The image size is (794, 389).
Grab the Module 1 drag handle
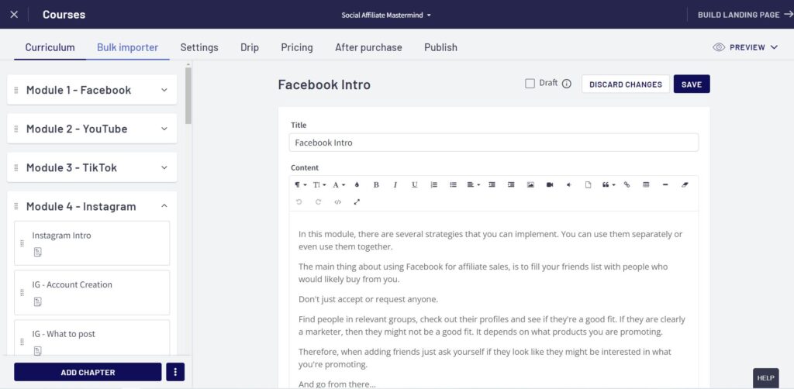click(x=16, y=90)
